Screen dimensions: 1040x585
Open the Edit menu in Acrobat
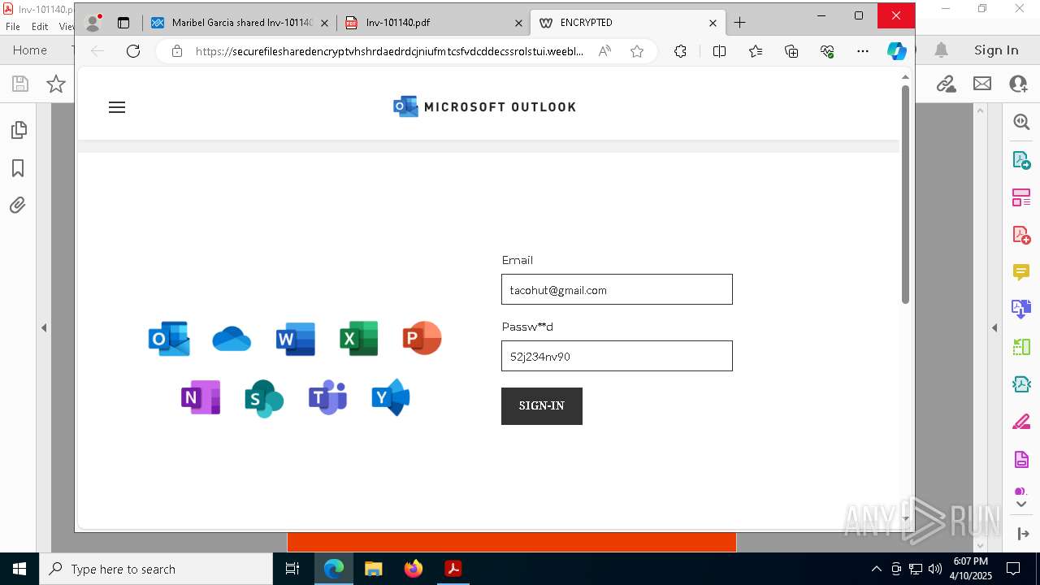click(40, 26)
